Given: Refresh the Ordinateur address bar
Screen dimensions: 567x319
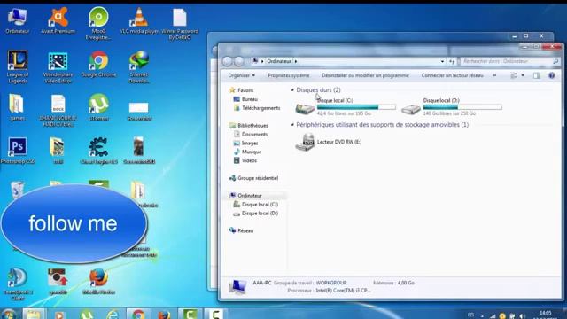Looking at the screenshot, I should coord(452,61).
